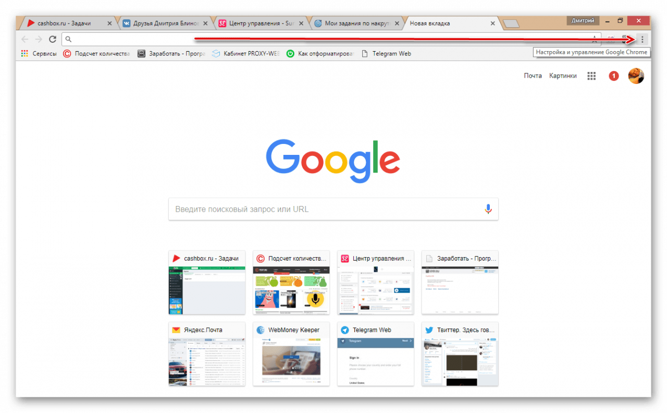Open the Telegram Web thumbnail tile
The height and width of the screenshot is (413, 667).
coord(376,354)
